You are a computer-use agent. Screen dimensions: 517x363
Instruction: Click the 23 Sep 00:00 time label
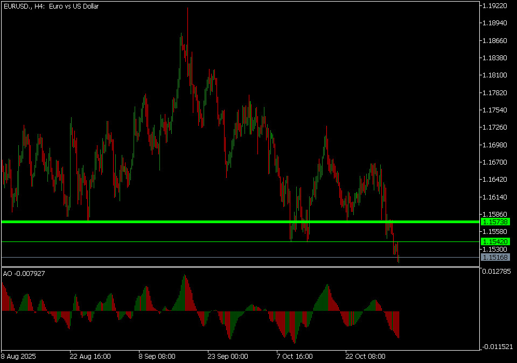228,356
